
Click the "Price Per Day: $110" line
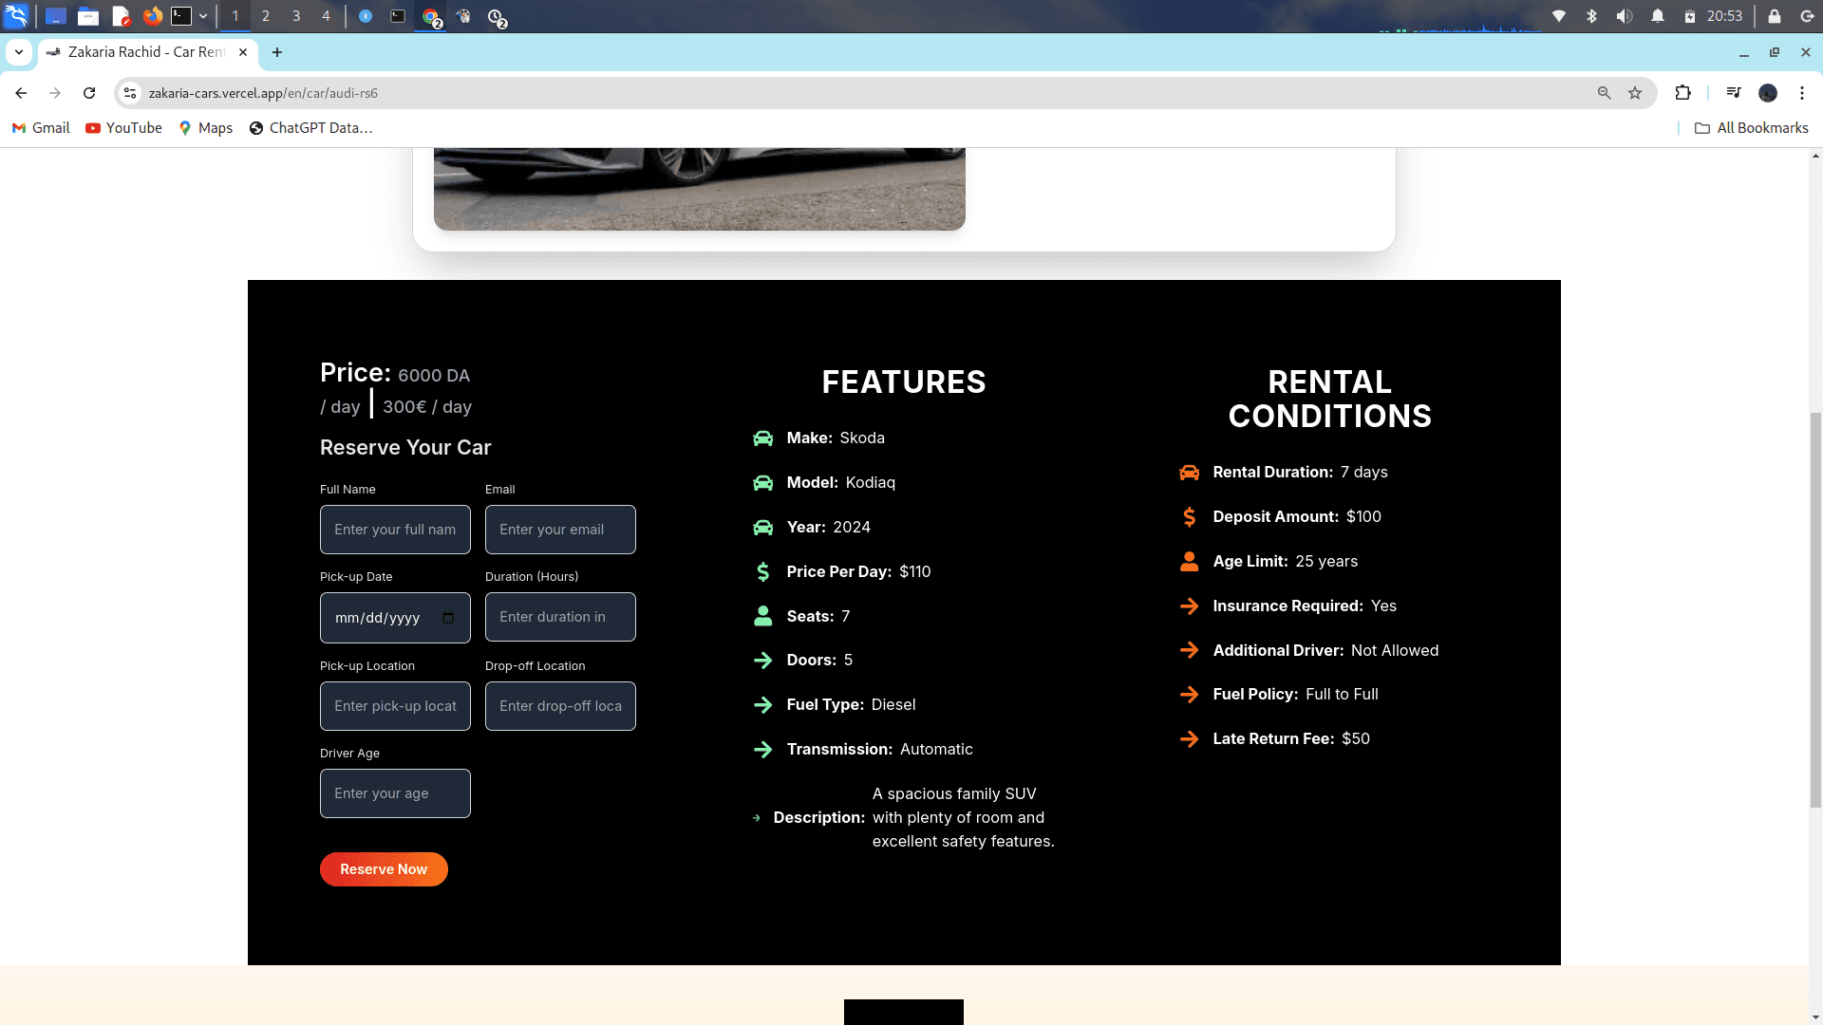[841, 572]
